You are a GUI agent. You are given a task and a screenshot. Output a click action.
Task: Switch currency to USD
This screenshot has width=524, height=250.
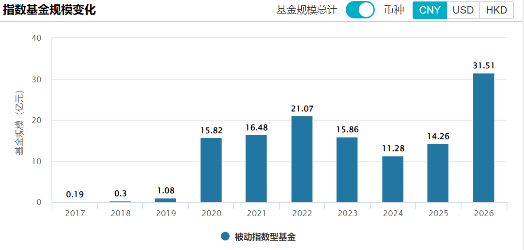[463, 10]
